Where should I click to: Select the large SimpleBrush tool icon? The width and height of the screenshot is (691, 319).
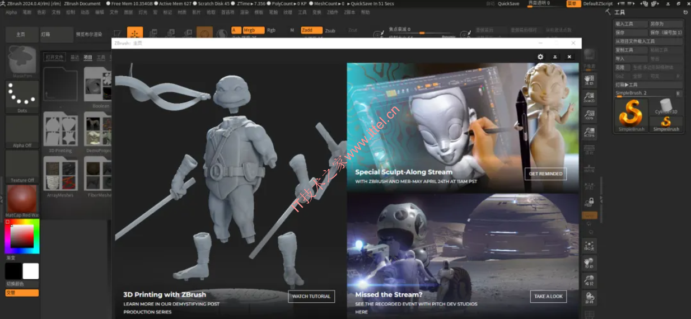pyautogui.click(x=631, y=115)
